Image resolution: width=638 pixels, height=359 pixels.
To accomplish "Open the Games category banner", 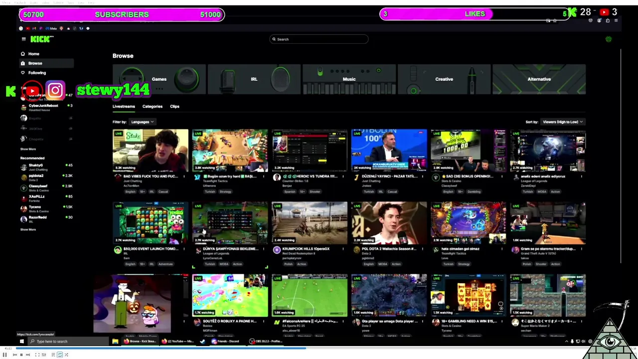I will tap(159, 79).
